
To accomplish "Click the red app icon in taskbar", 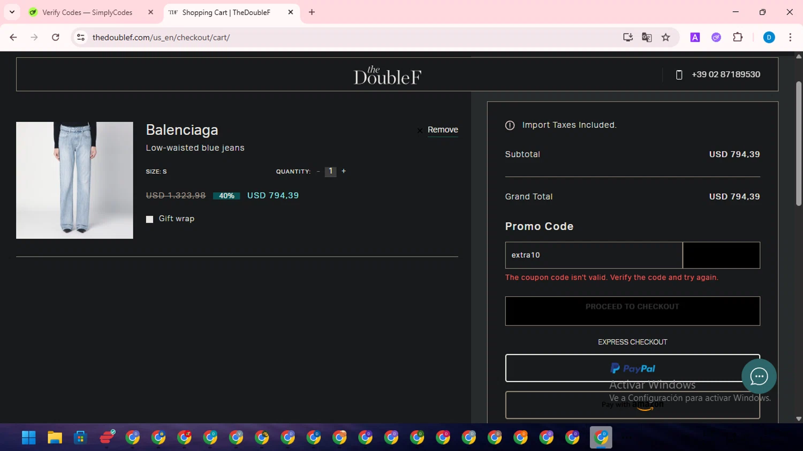I will click(x=107, y=438).
